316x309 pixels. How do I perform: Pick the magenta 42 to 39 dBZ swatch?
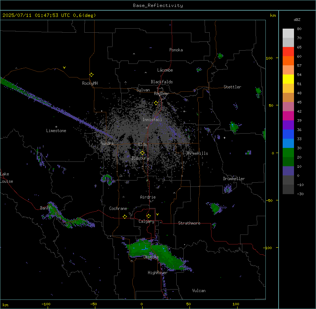coord(288,116)
